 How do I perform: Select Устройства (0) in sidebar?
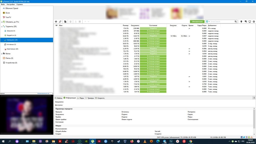pos(11,63)
